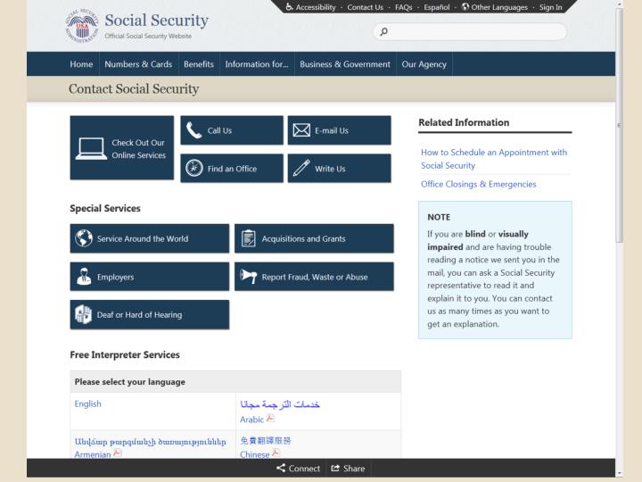Click the PDF icon beside Armenian
Viewport: 642px width, 482px height.
point(118,453)
